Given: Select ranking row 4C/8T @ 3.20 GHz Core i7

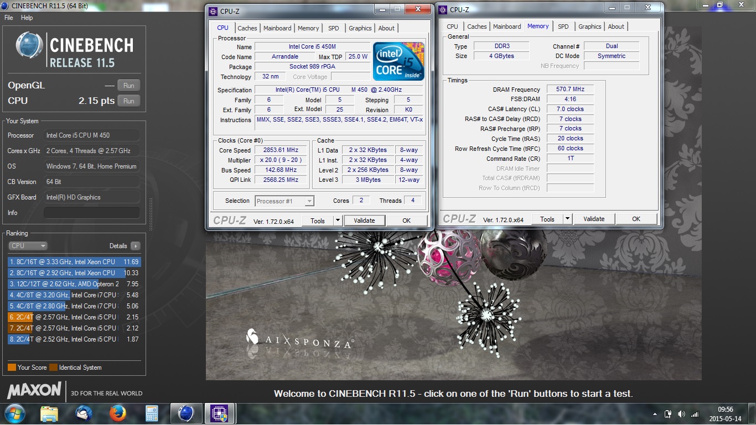Looking at the screenshot, I should click(74, 295).
